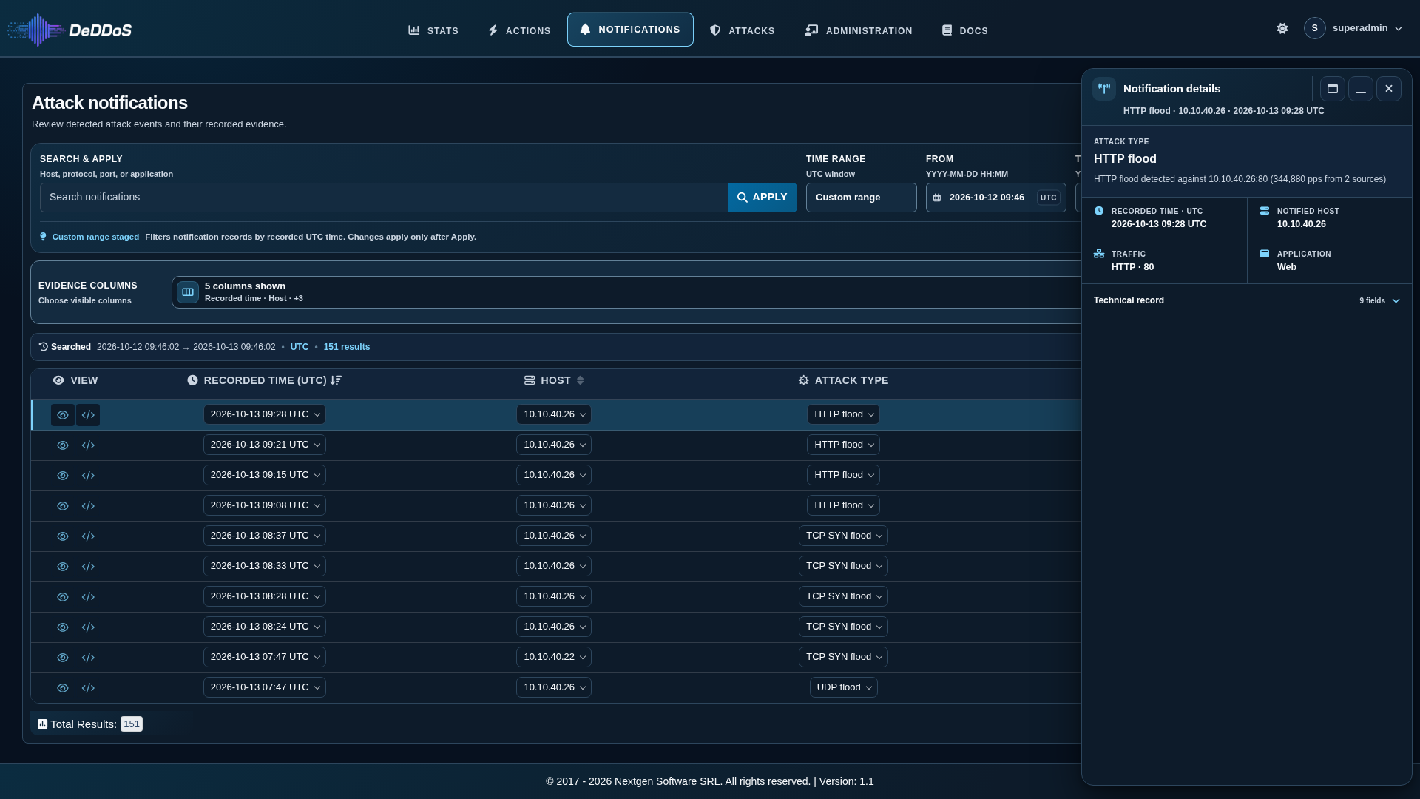This screenshot has height=799, width=1420.
Task: Click the Apply search button
Action: pyautogui.click(x=763, y=198)
